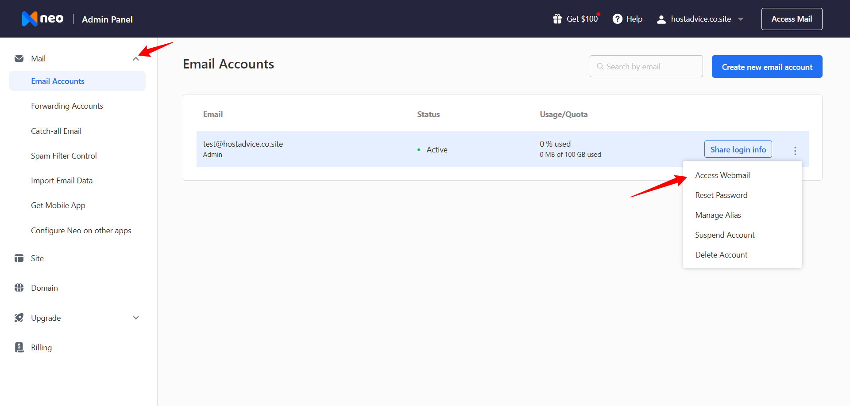
Task: Click the Usage/Quota column header
Action: pyautogui.click(x=564, y=114)
